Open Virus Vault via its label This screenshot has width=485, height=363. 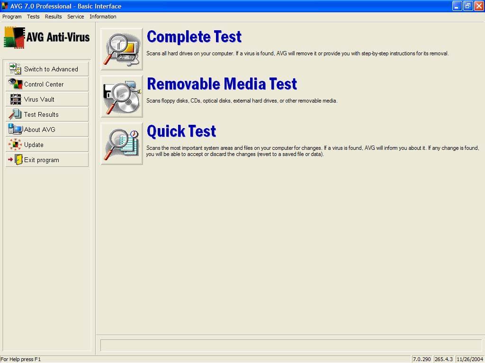(39, 99)
